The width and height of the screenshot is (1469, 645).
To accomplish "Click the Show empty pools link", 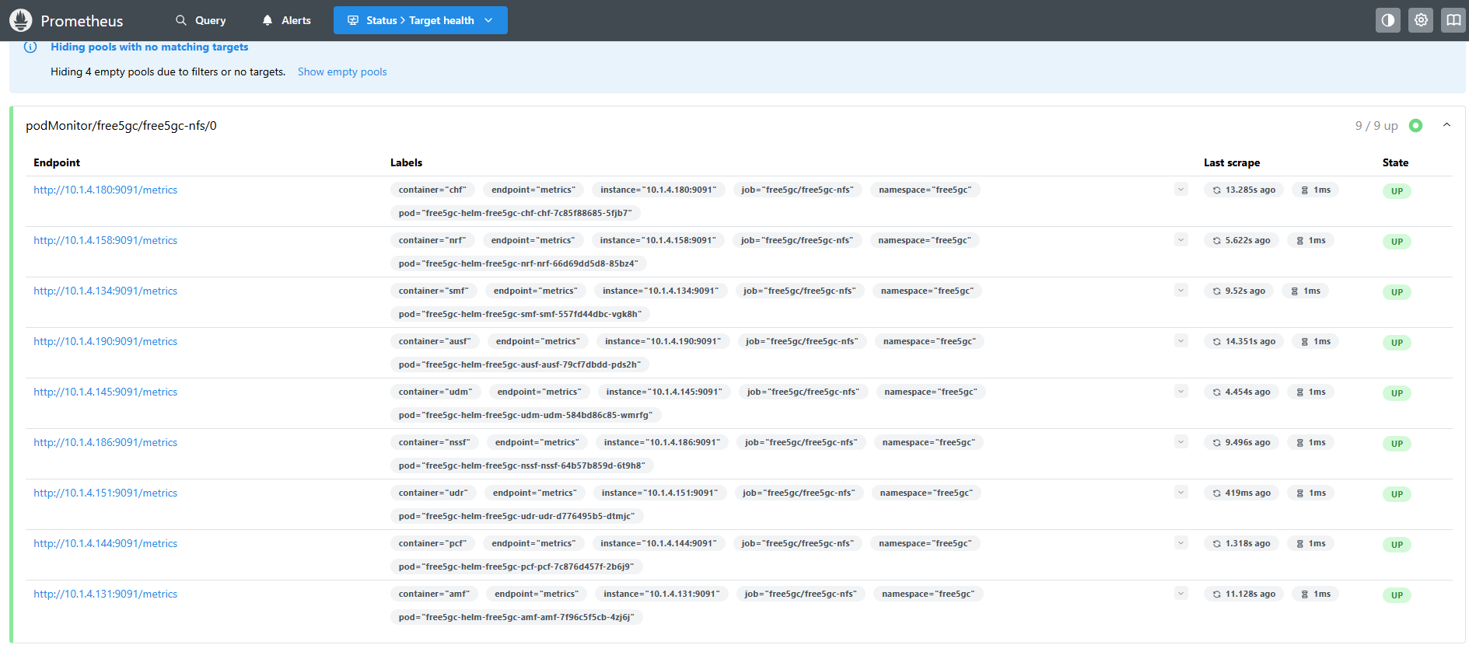I will click(342, 72).
